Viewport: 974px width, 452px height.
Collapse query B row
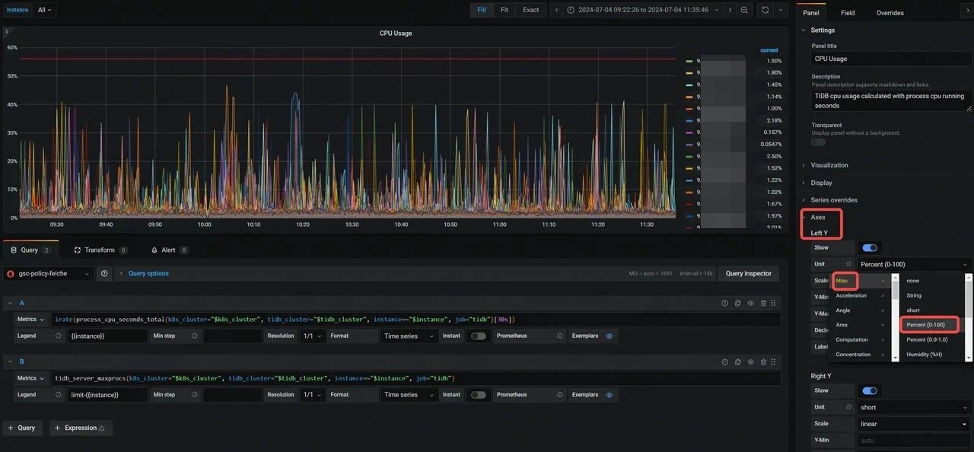pos(11,362)
